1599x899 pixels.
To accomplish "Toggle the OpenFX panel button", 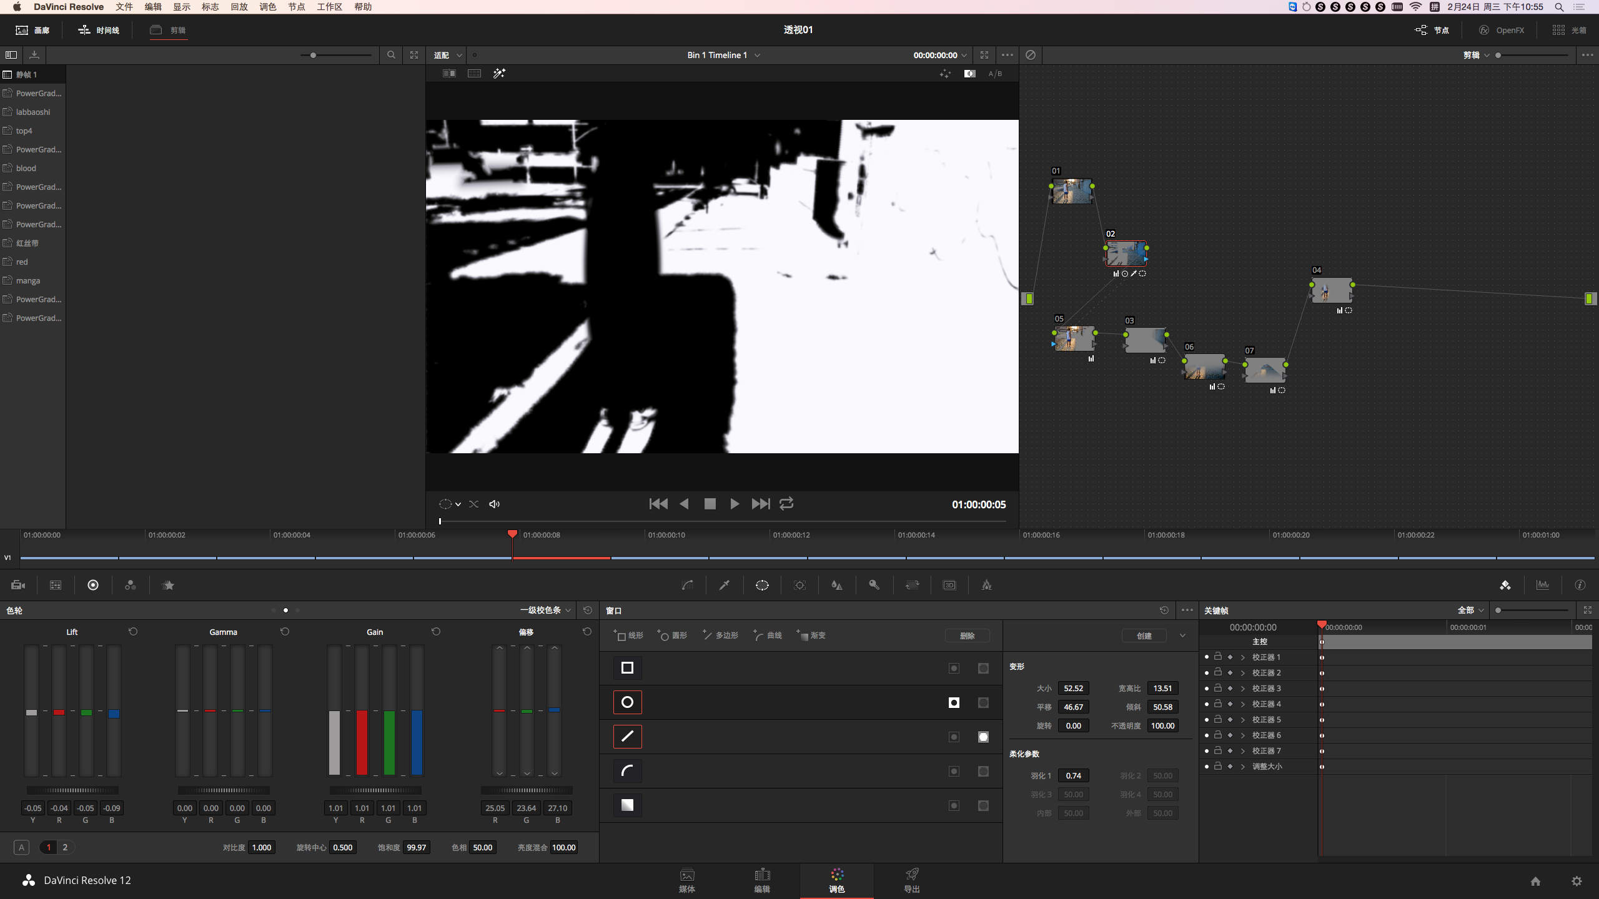I will (1502, 30).
